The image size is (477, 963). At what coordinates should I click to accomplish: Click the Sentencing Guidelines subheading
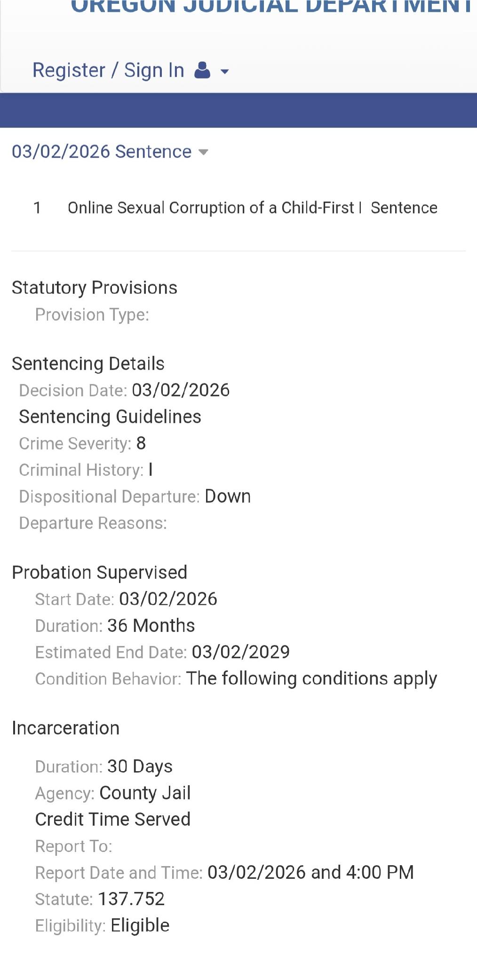[110, 417]
